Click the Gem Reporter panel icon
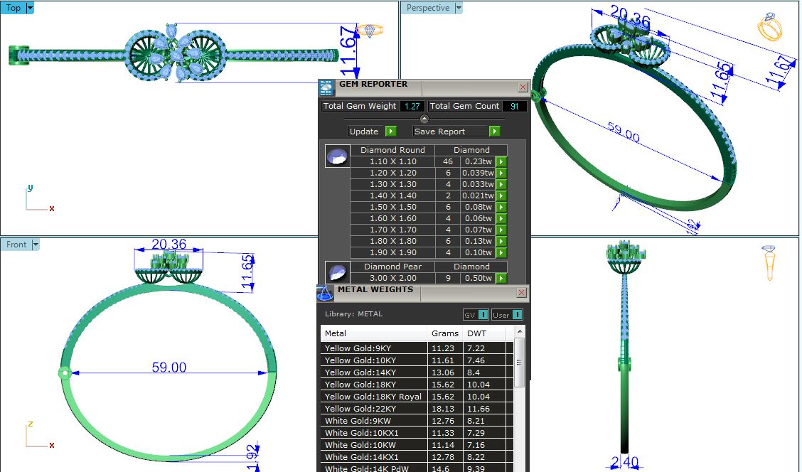 point(326,87)
